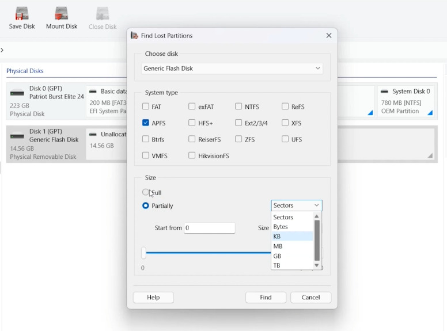Screen dimensions: 447x331
Task: Close the Find Lost Partitions dialog
Action: (x=329, y=35)
